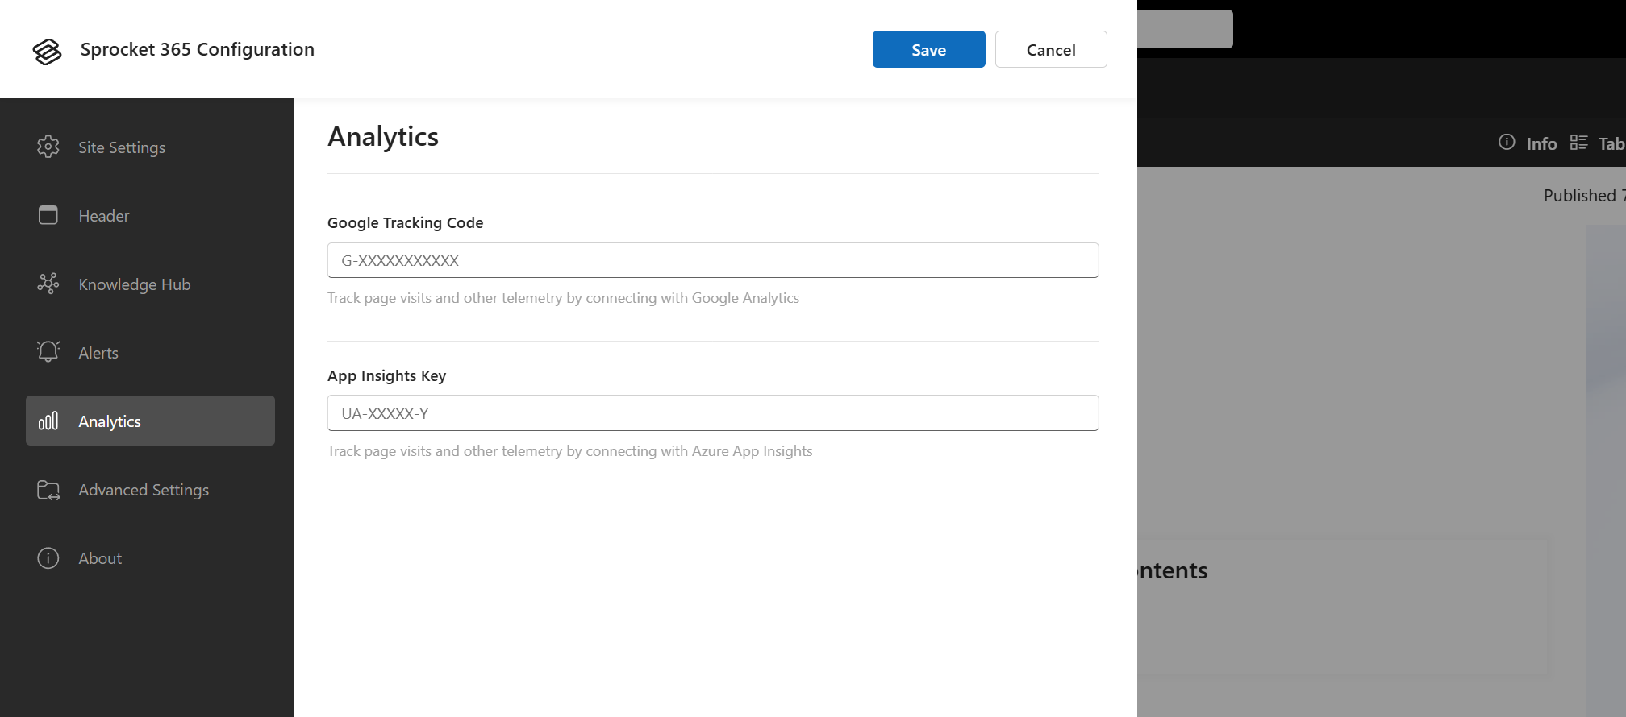Click the Sprocket 365 Configuration title
1626x717 pixels.
pyautogui.click(x=198, y=49)
